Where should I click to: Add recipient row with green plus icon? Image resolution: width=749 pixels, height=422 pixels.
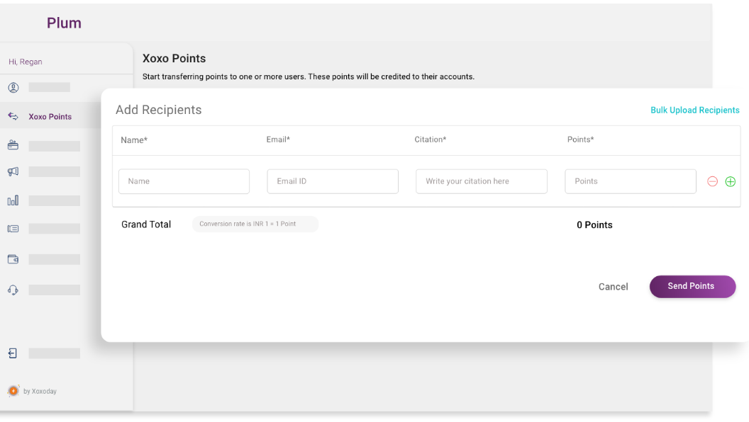tap(731, 181)
